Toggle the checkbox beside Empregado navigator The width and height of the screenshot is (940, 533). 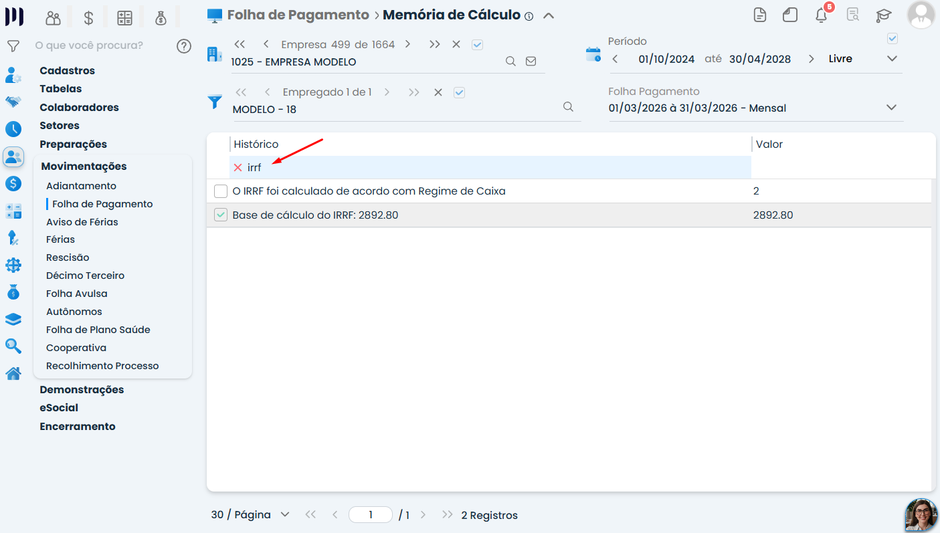tap(459, 92)
